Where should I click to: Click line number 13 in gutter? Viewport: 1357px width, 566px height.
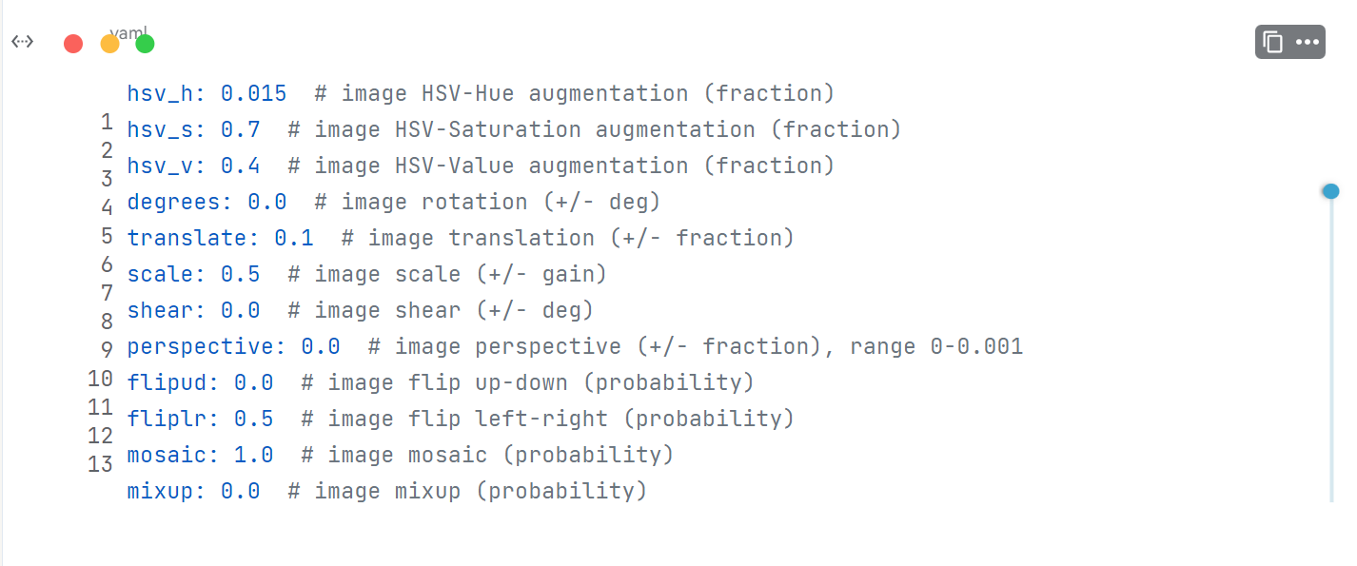point(100,463)
